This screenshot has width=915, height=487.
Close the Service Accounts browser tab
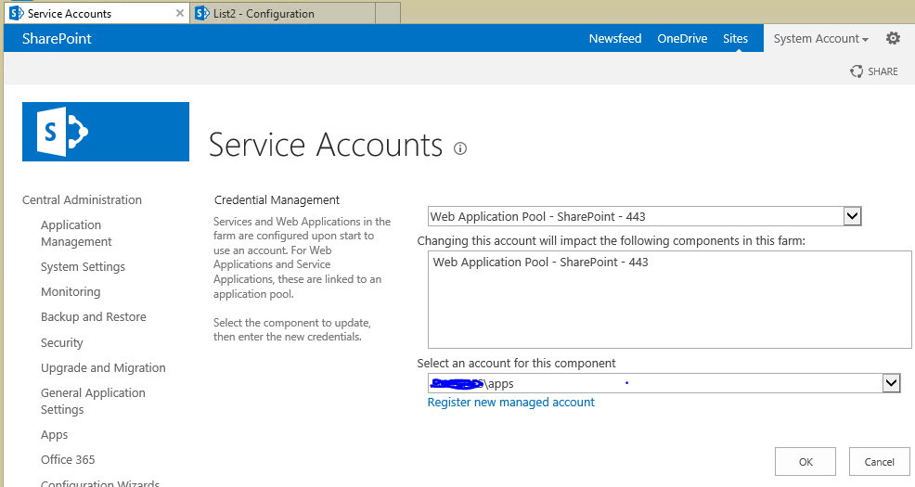[180, 13]
